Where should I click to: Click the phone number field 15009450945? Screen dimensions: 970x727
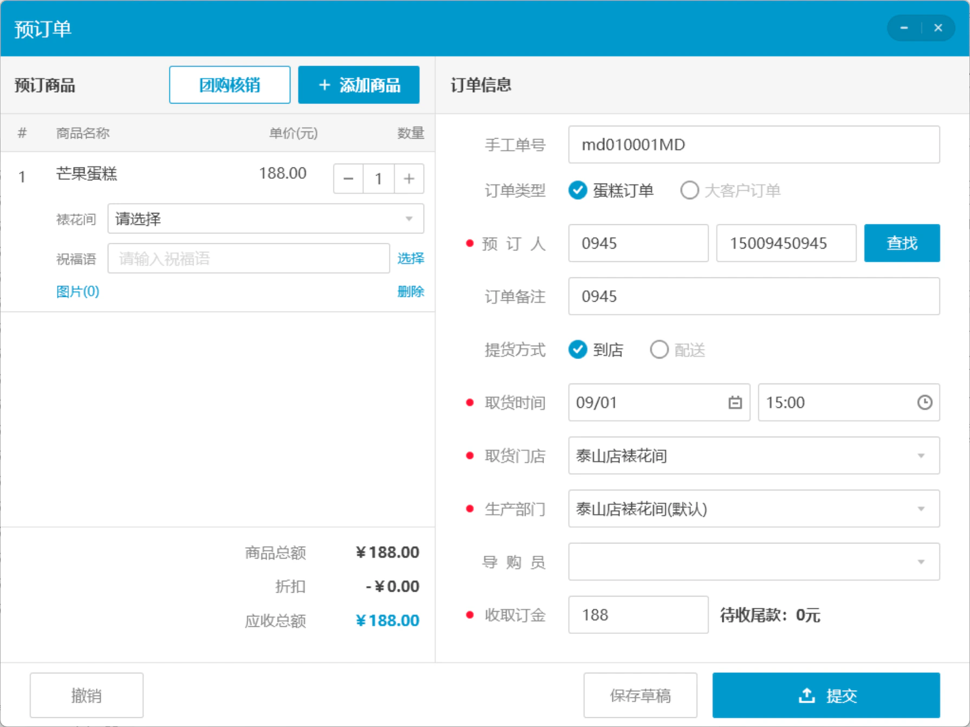786,243
